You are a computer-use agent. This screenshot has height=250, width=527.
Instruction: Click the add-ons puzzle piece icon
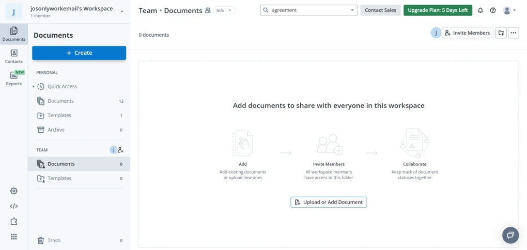(14, 222)
